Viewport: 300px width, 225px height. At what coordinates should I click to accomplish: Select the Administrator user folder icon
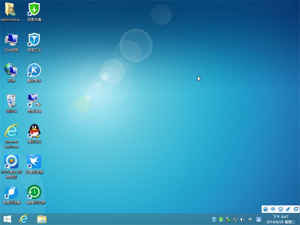click(x=11, y=9)
